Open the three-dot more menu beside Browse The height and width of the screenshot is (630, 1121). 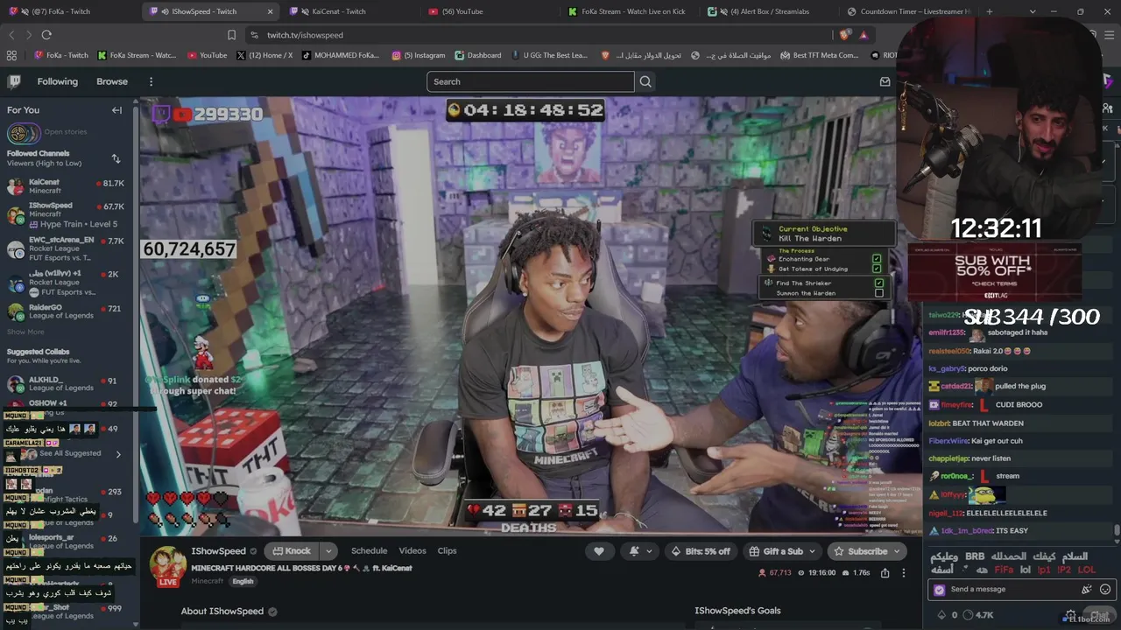151,81
